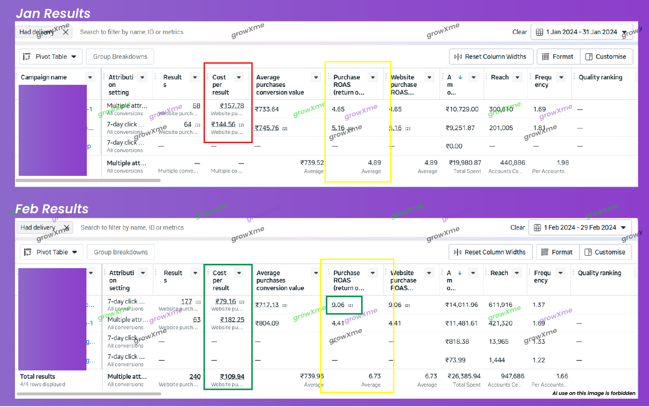Click the Reset Column Widths icon in Feb toolbar
The width and height of the screenshot is (649, 407).
coord(458,252)
